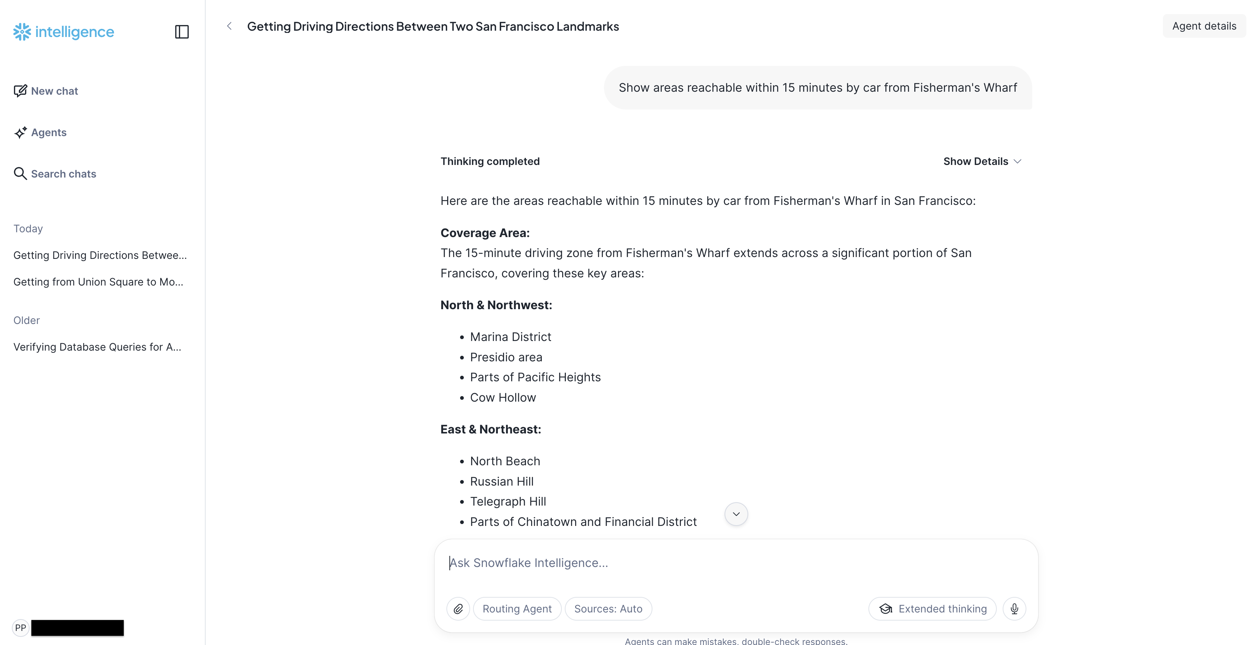Image resolution: width=1259 pixels, height=645 pixels.
Task: Toggle Extended thinking mode
Action: click(932, 609)
